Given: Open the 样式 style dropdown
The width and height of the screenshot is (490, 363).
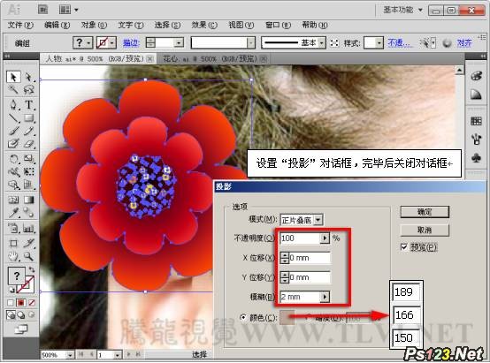Looking at the screenshot, I should click(x=379, y=42).
